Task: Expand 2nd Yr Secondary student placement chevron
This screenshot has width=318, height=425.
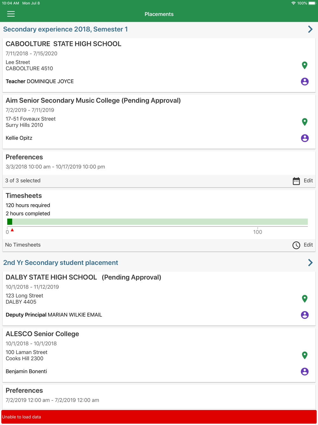Action: [x=310, y=263]
